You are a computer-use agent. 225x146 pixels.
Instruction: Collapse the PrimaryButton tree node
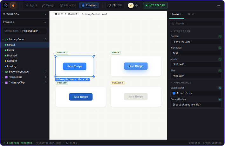pyautogui.click(x=3, y=39)
